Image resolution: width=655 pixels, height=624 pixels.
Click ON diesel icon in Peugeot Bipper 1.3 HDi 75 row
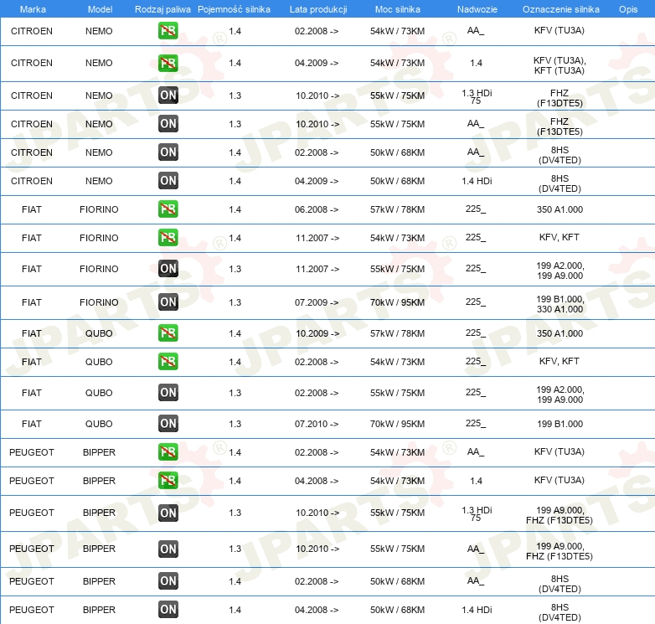[x=168, y=513]
